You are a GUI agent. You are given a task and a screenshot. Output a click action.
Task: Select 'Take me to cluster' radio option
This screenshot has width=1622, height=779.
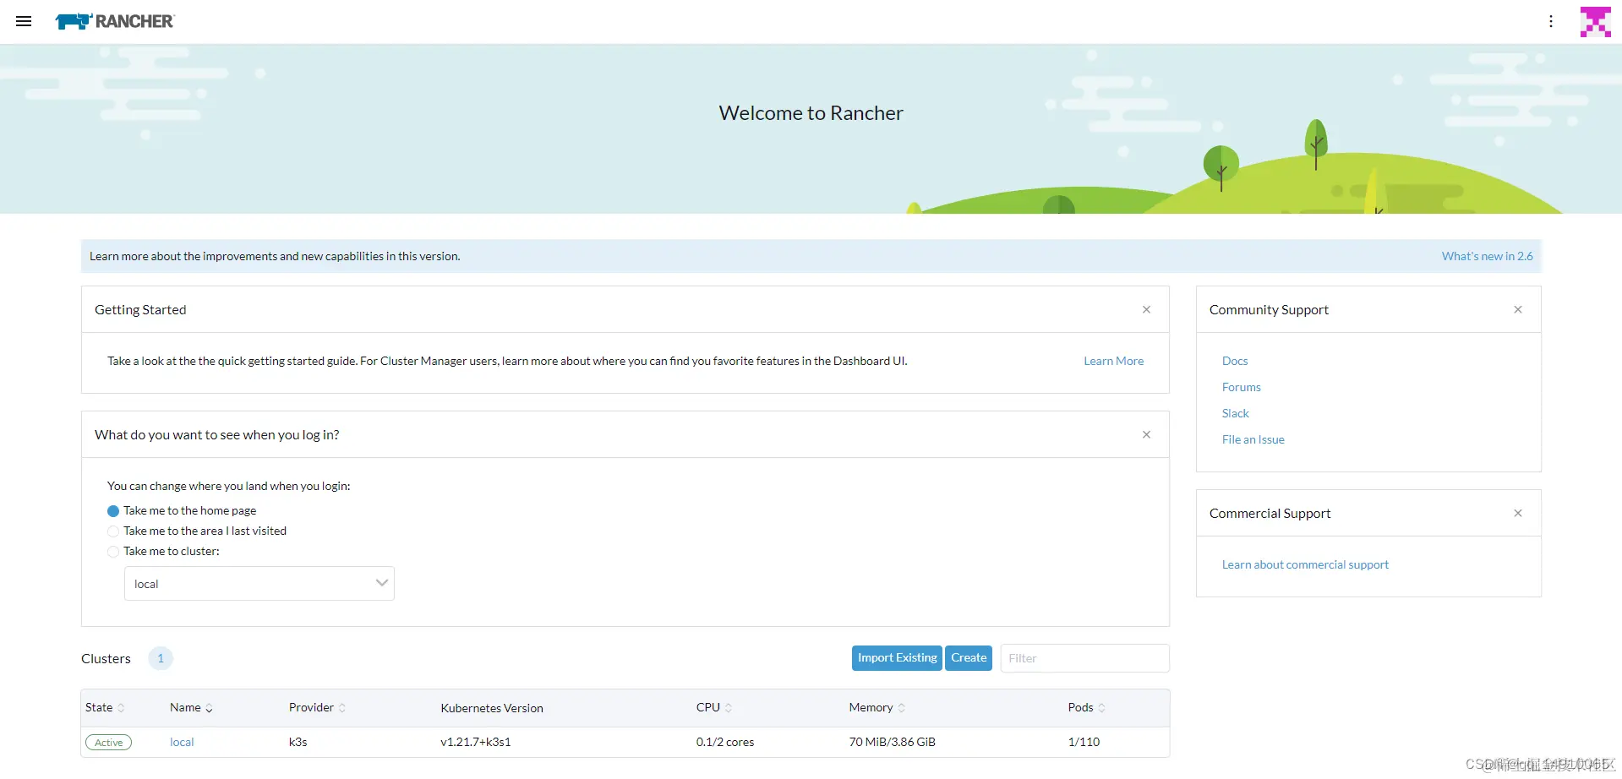pos(113,552)
